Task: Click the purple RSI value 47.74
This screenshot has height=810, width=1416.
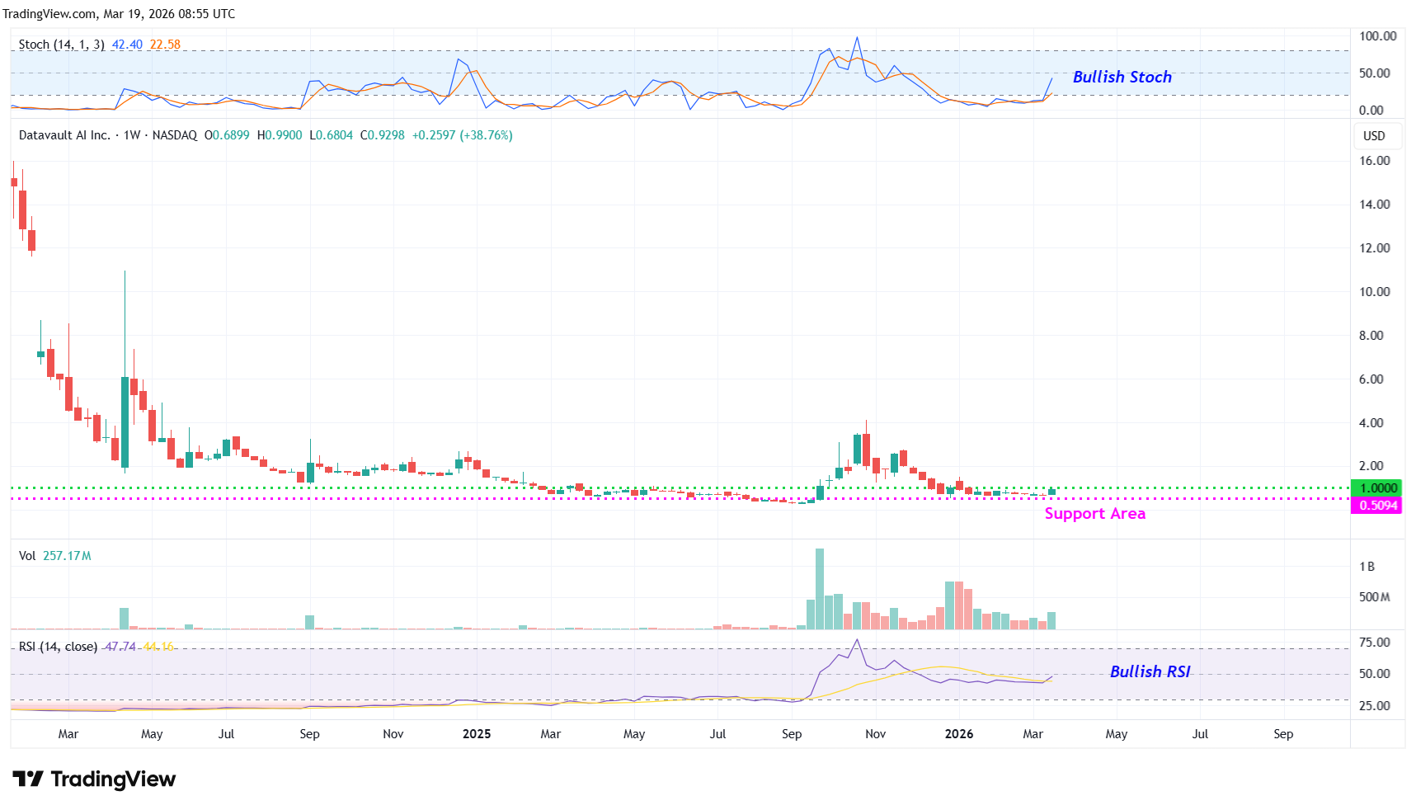Action: click(x=120, y=647)
